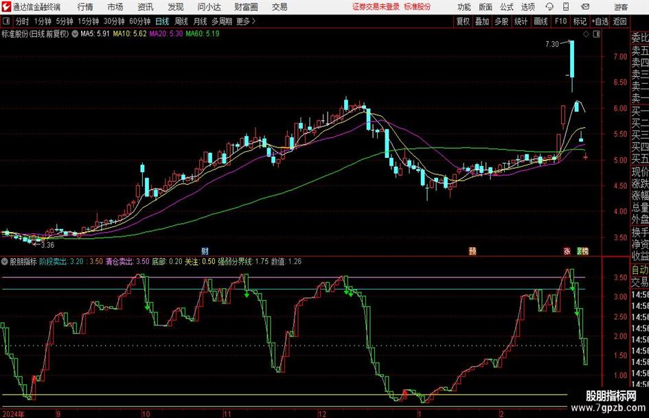The image size is (649, 418).
Task: Select the 月线 monthly chart tab
Action: (x=201, y=21)
